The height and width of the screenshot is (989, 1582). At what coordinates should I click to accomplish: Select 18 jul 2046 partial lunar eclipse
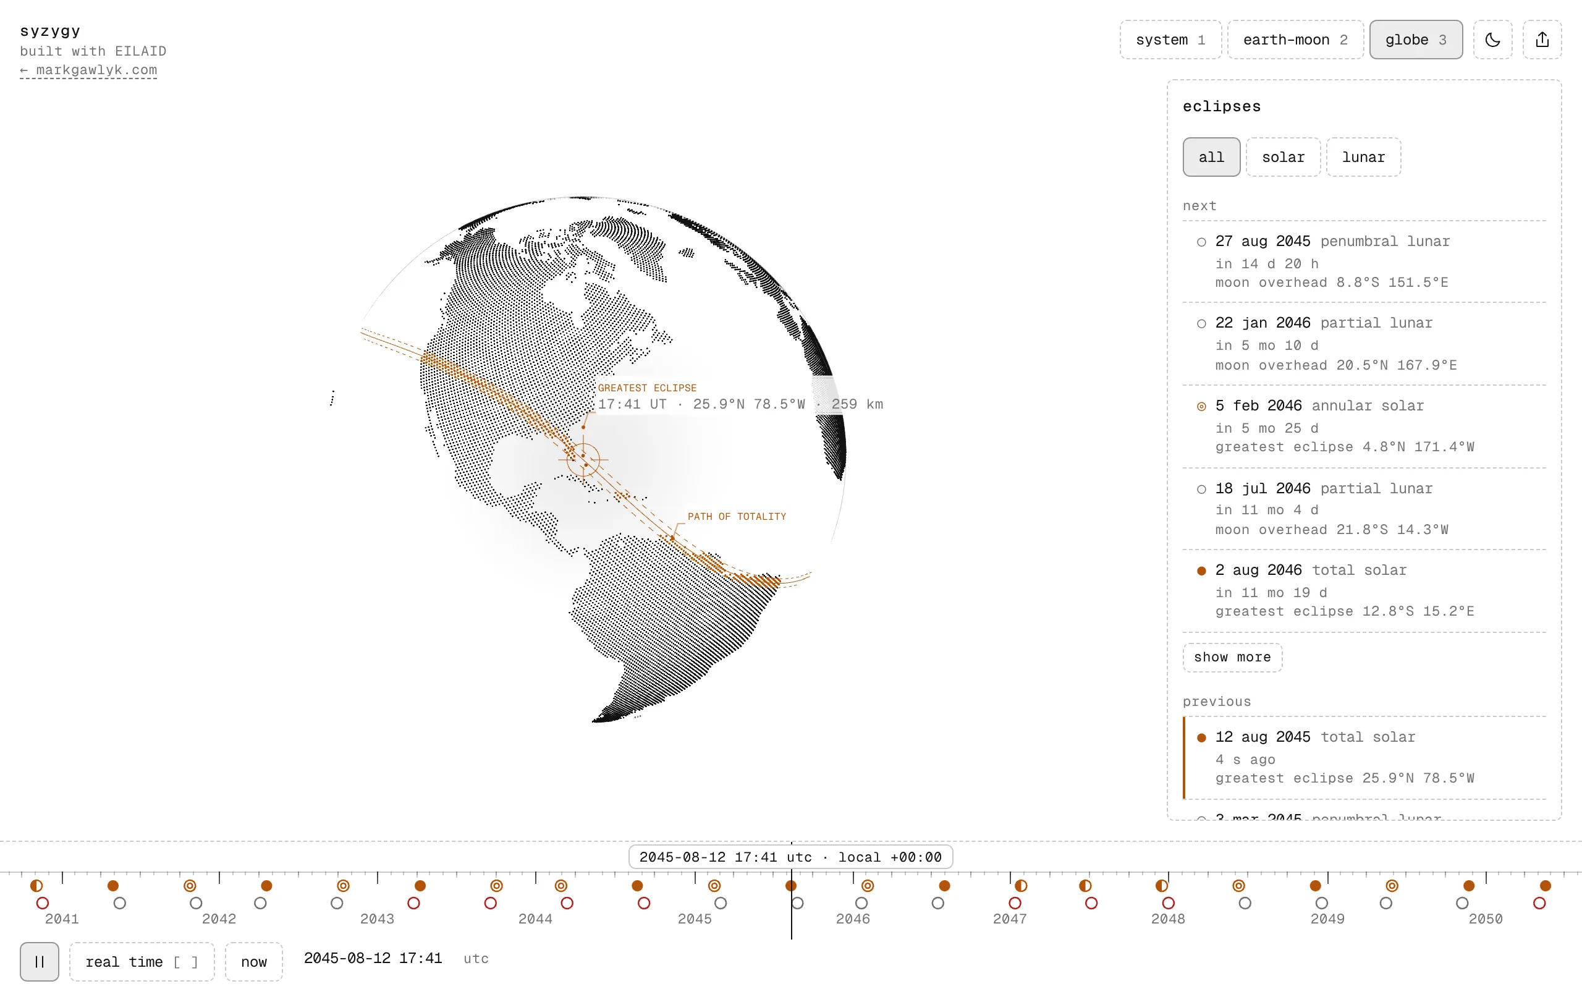click(x=1364, y=509)
